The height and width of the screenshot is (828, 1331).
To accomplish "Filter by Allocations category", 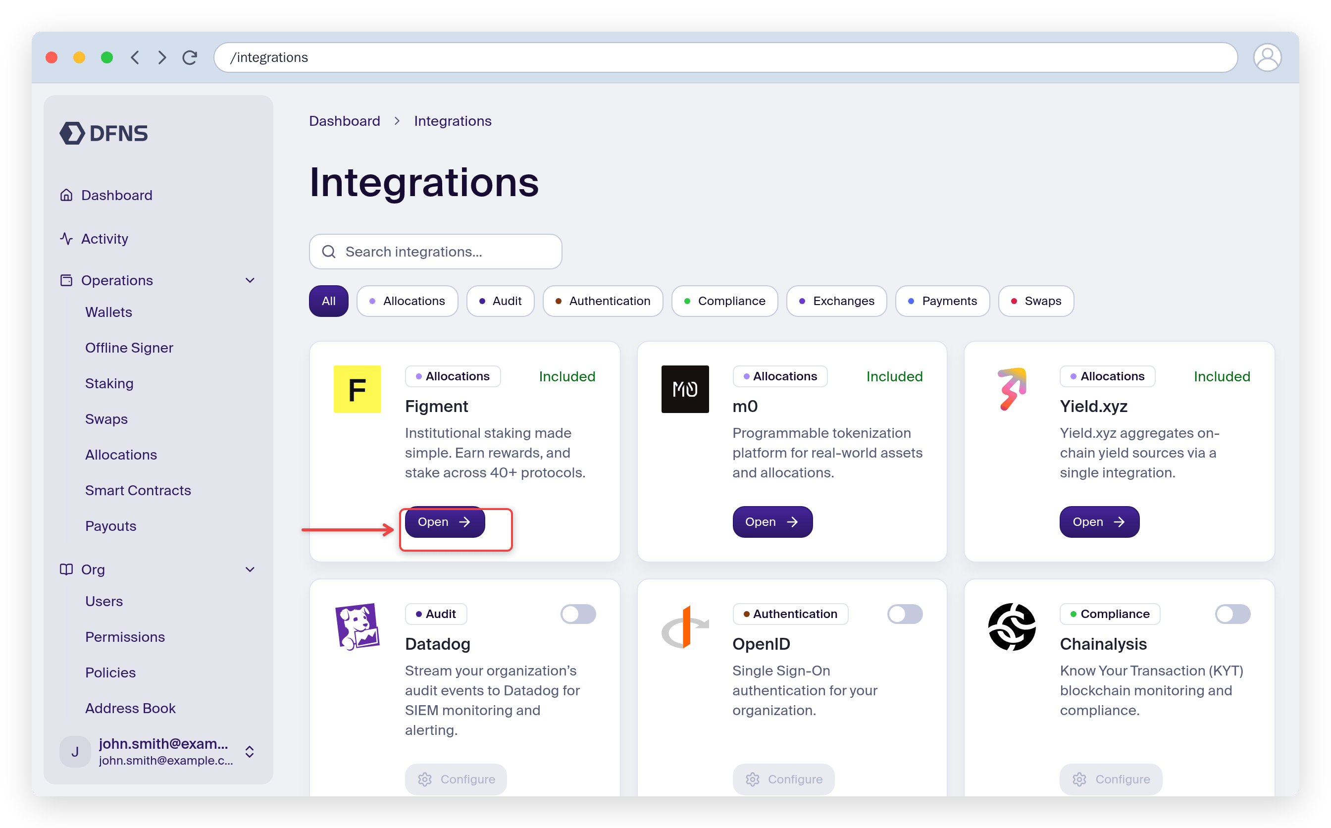I will tap(408, 301).
